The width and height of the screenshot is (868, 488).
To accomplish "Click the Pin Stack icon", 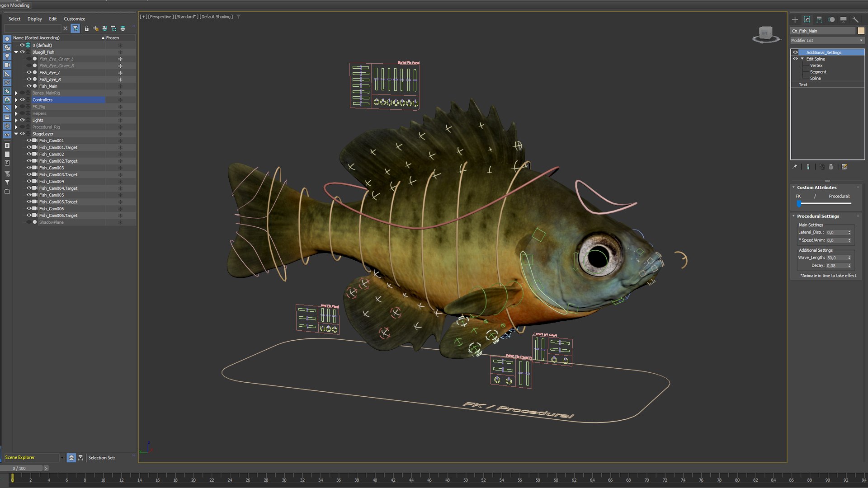I will point(795,167).
